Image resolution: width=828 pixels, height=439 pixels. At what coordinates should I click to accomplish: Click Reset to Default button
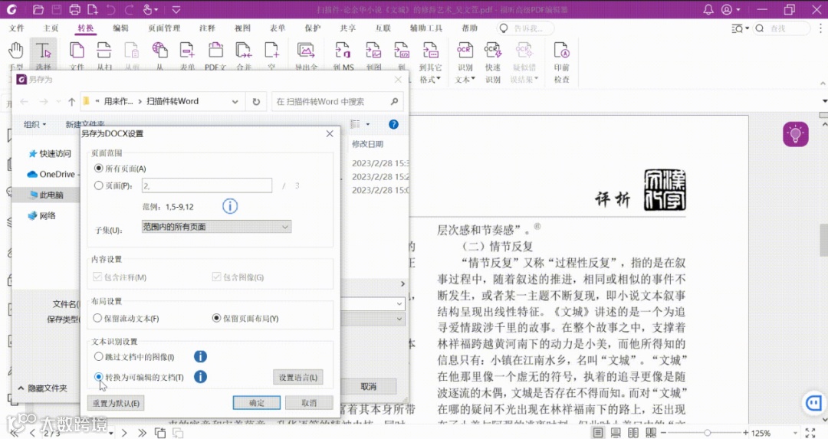click(116, 403)
